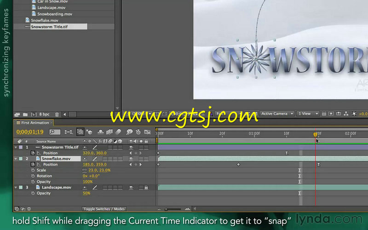Viewport: 368px width, 230px height.
Task: Select Landscape.mov in the Project panel
Action: pyautogui.click(x=51, y=7)
